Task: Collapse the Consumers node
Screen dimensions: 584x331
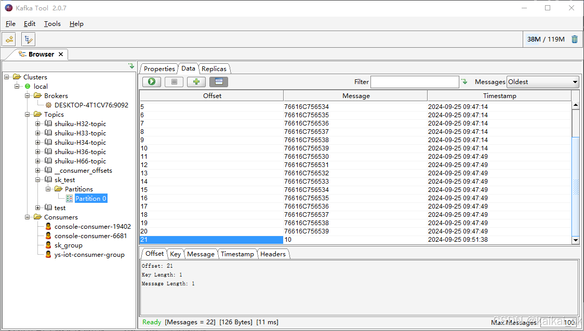Action: (x=28, y=217)
